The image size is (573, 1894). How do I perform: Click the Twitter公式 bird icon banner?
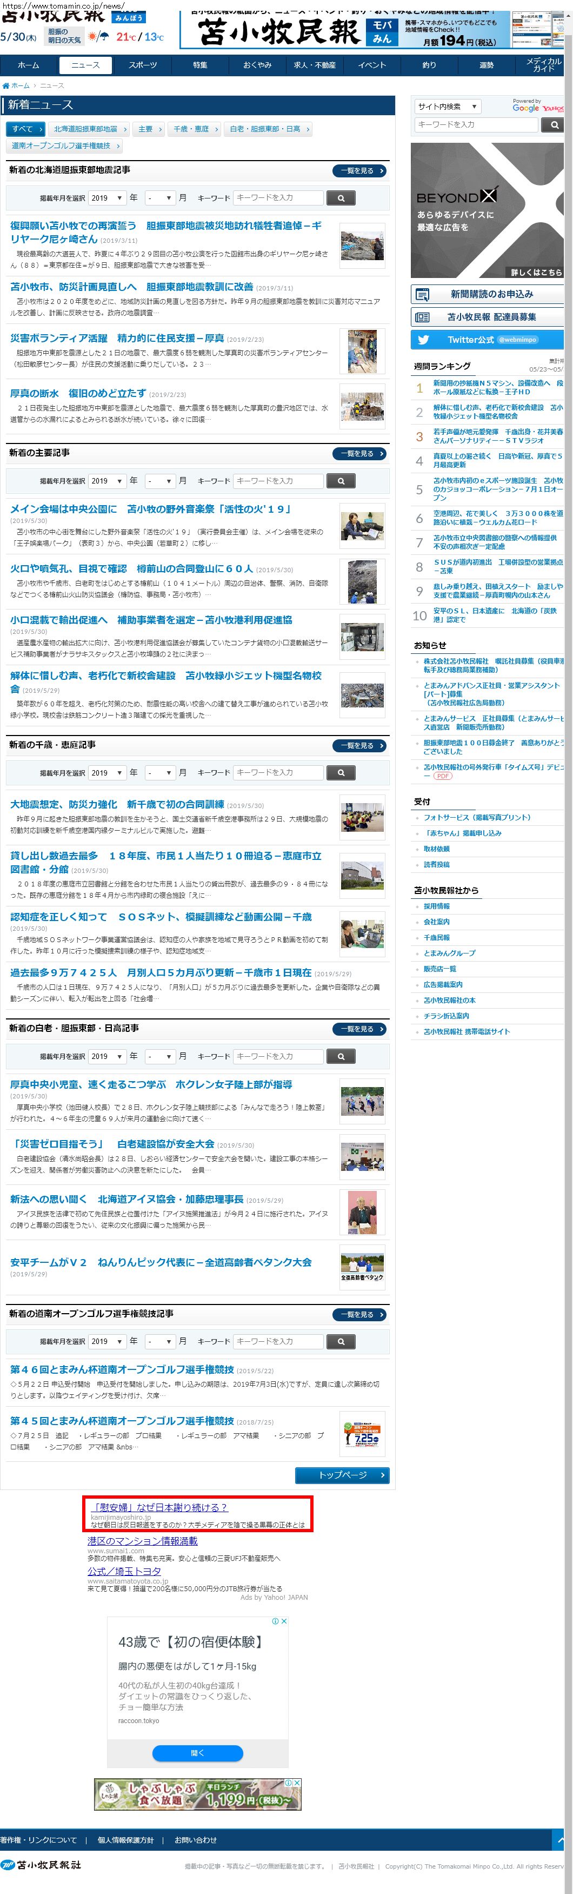coord(423,340)
